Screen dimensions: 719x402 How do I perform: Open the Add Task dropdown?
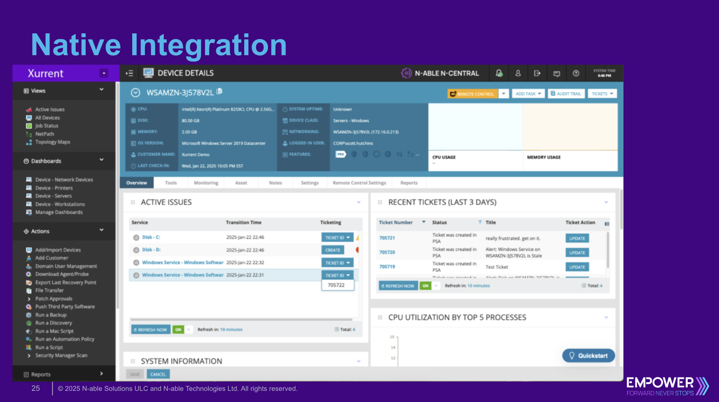click(528, 94)
